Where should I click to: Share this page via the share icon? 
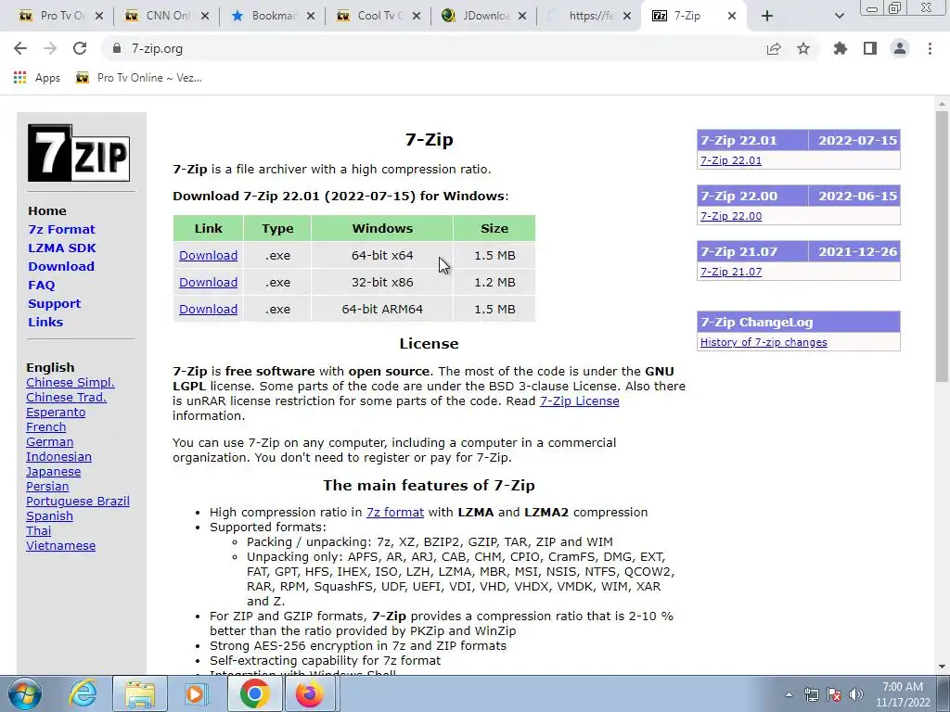774,48
